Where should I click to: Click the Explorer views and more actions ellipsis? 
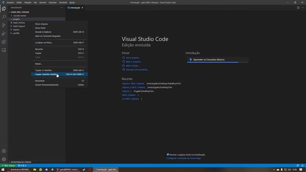(62, 8)
